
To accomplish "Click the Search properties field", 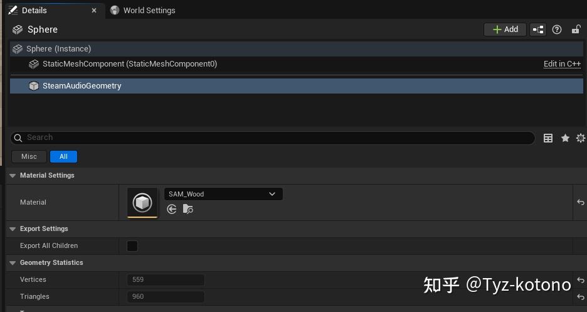I will click(273, 137).
